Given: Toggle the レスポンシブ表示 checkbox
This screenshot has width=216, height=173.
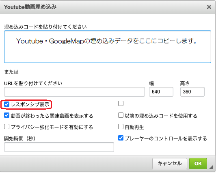Looking at the screenshot, I should [6, 104].
